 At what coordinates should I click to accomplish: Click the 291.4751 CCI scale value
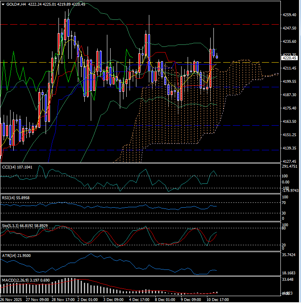point(291,166)
